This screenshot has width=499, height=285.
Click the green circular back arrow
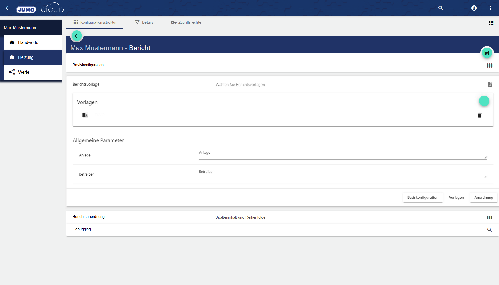tap(77, 36)
